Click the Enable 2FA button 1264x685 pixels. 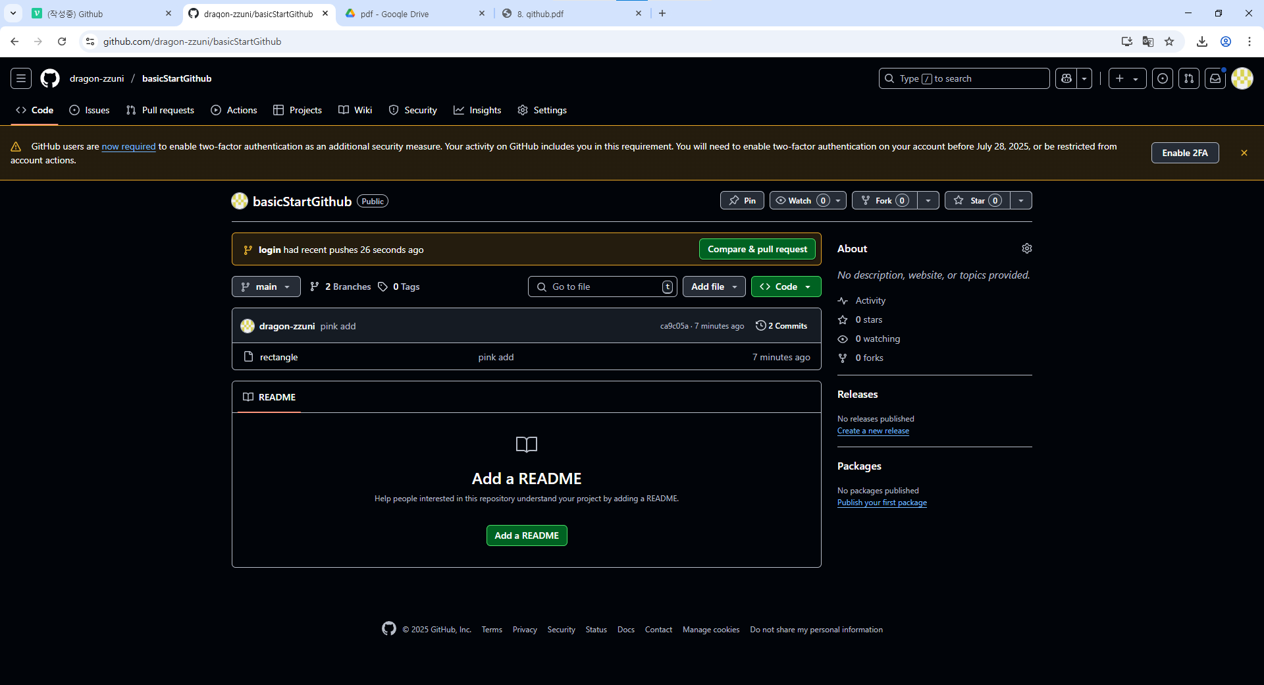coord(1185,153)
